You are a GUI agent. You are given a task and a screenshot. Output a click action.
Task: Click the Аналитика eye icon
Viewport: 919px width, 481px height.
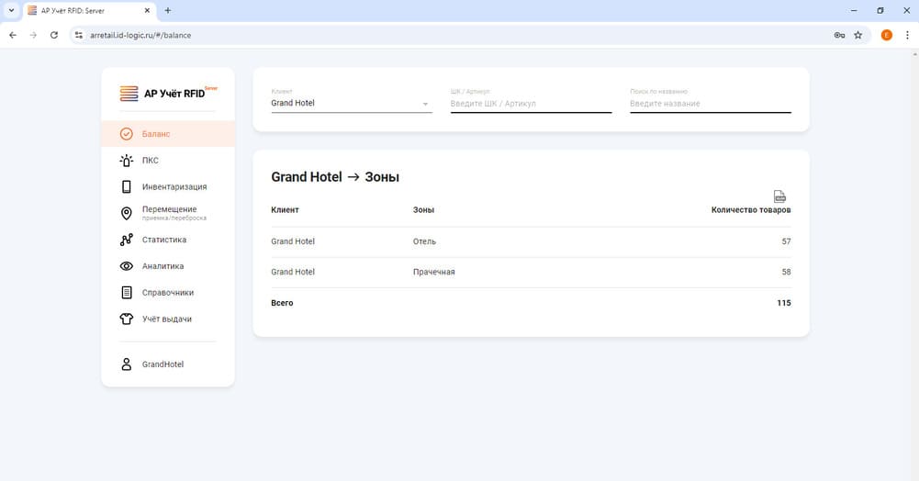pyautogui.click(x=127, y=266)
